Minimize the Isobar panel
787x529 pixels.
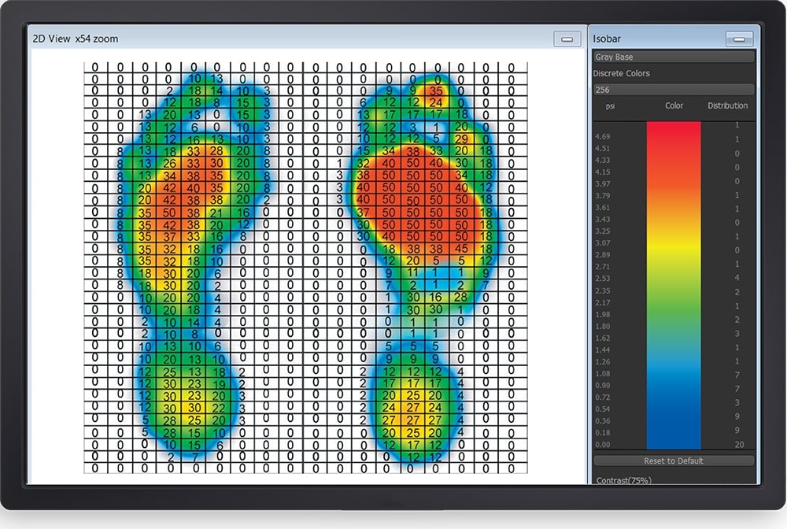pos(738,38)
